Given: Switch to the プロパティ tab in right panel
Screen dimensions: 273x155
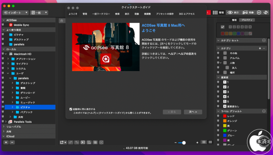Looking at the screenshot, I should pyautogui.click(x=247, y=20).
